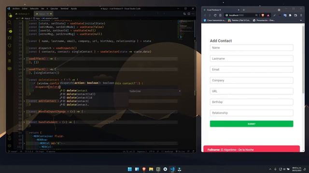The height and width of the screenshot is (173, 309).
Task: Switch to Visual Studio Code on taskbar
Action: coord(172,169)
